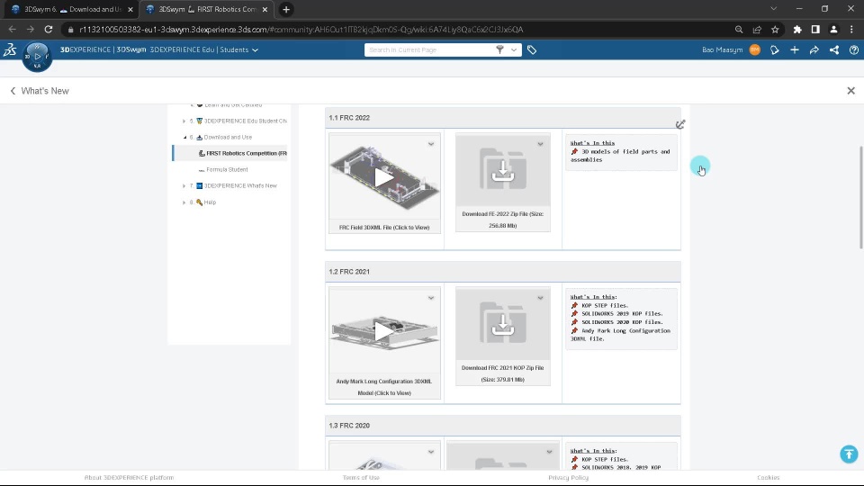
Task: Switch to 3DSwym FIRST Robotics Com tab
Action: click(x=205, y=9)
